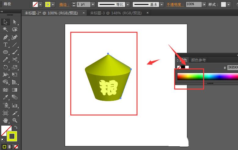Open the fill color dropdown in control bar
The width and height of the screenshot is (238, 150).
click(40, 4)
